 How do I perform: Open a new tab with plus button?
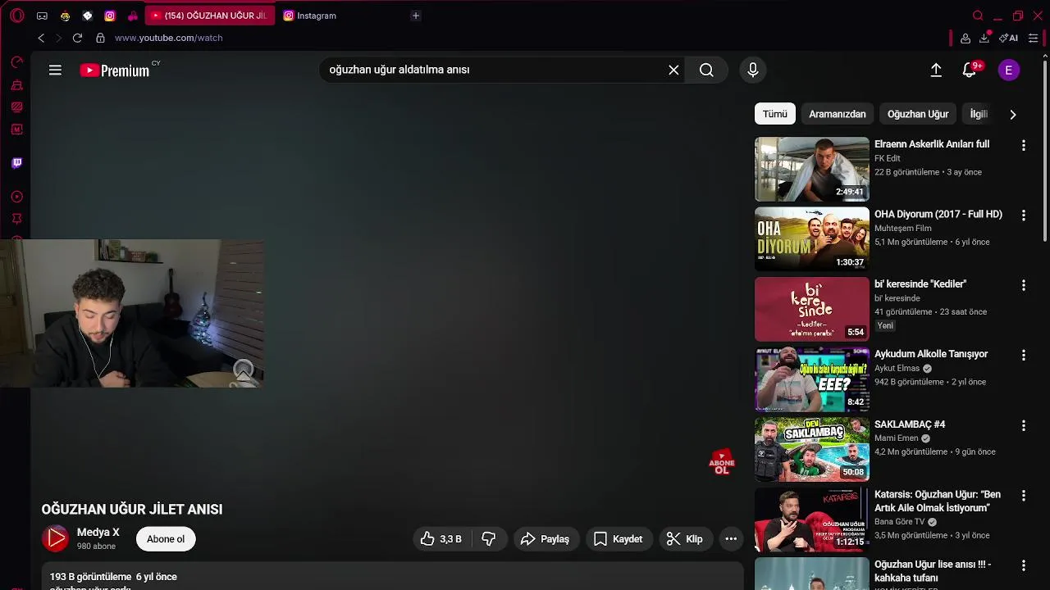tap(416, 16)
